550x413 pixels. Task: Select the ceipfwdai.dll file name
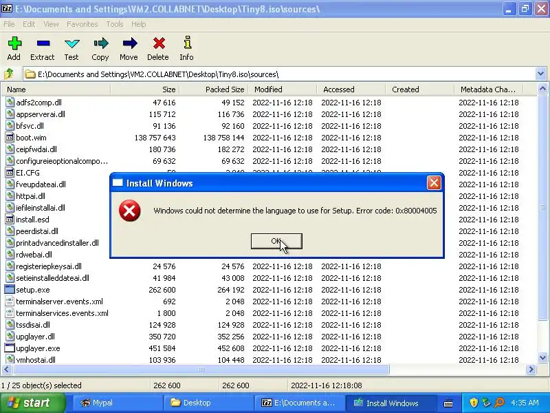[x=36, y=149]
